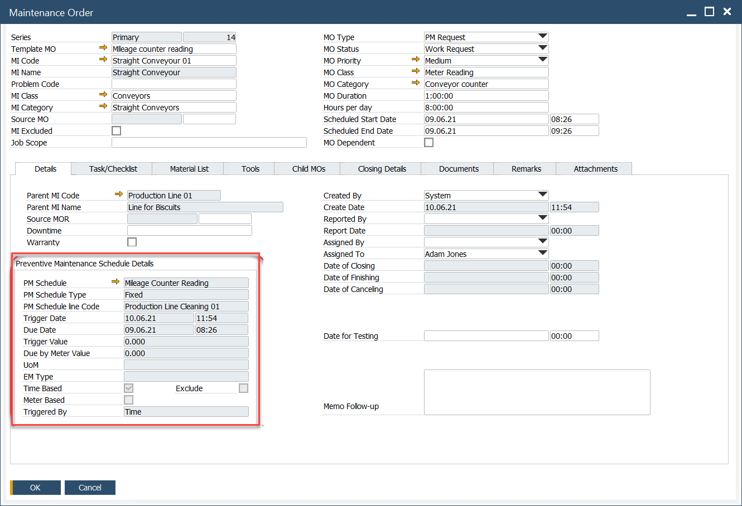Follow the MI Category link arrow

pyautogui.click(x=103, y=107)
